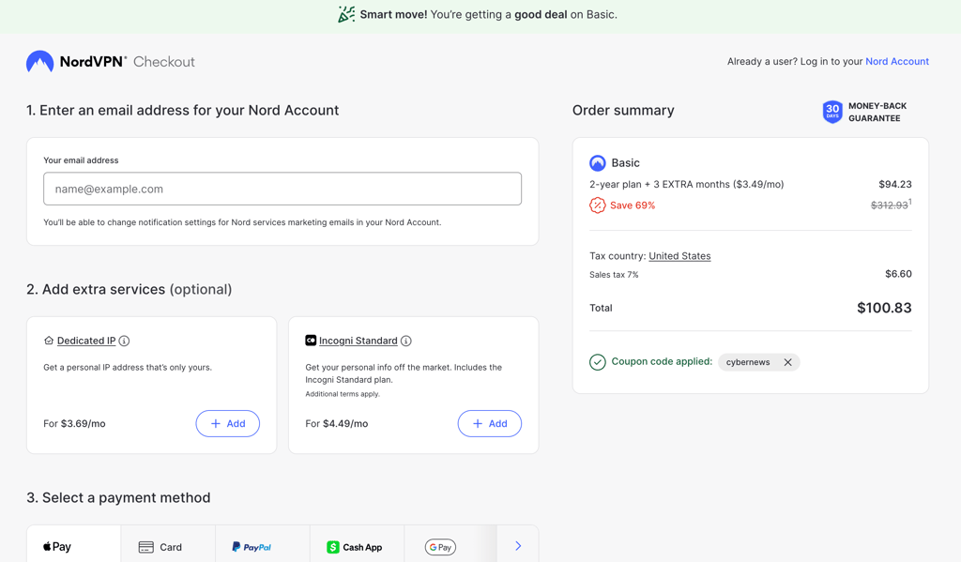Screen dimensions: 961x562
Task: Click the Additional terms apply text
Action: 343,394
